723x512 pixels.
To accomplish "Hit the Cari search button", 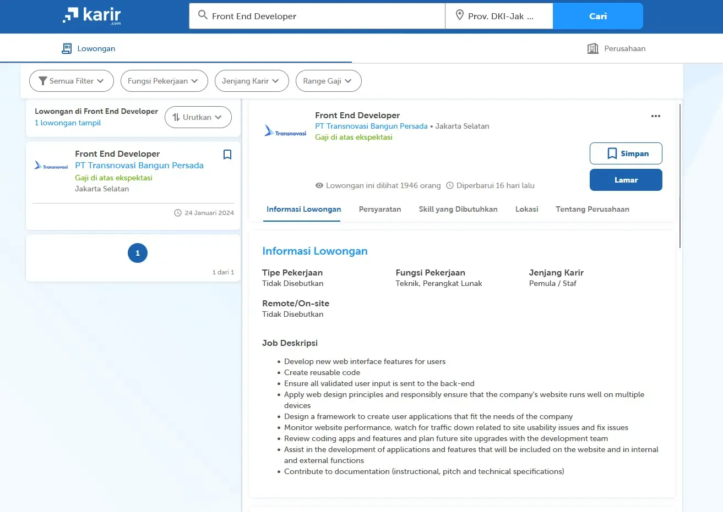I will (598, 16).
